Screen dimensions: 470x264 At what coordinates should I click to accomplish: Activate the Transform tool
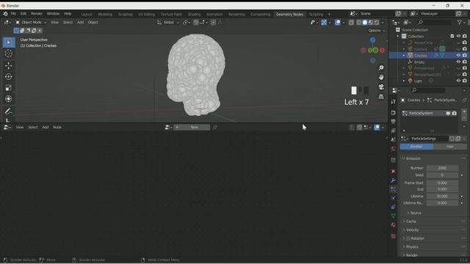click(8, 99)
